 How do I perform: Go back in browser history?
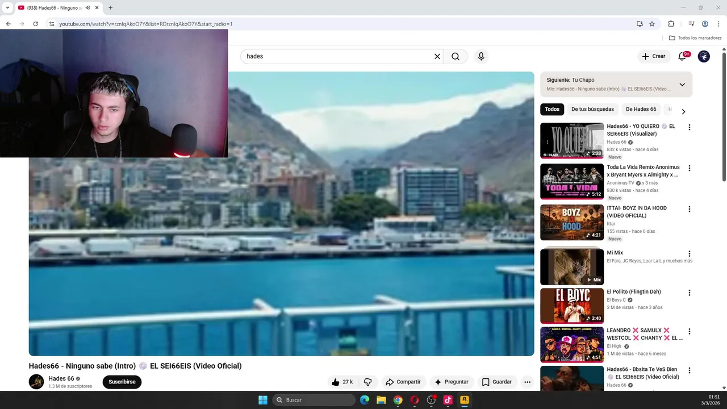8,24
